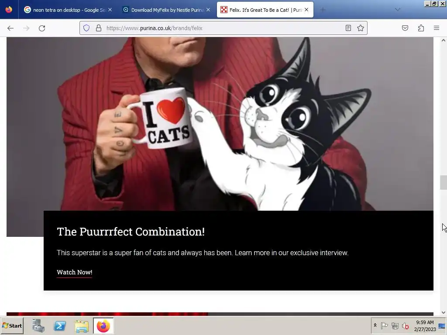Viewport: 447px width, 335px height.
Task: Close the Download MyFelix tab
Action: click(x=208, y=10)
